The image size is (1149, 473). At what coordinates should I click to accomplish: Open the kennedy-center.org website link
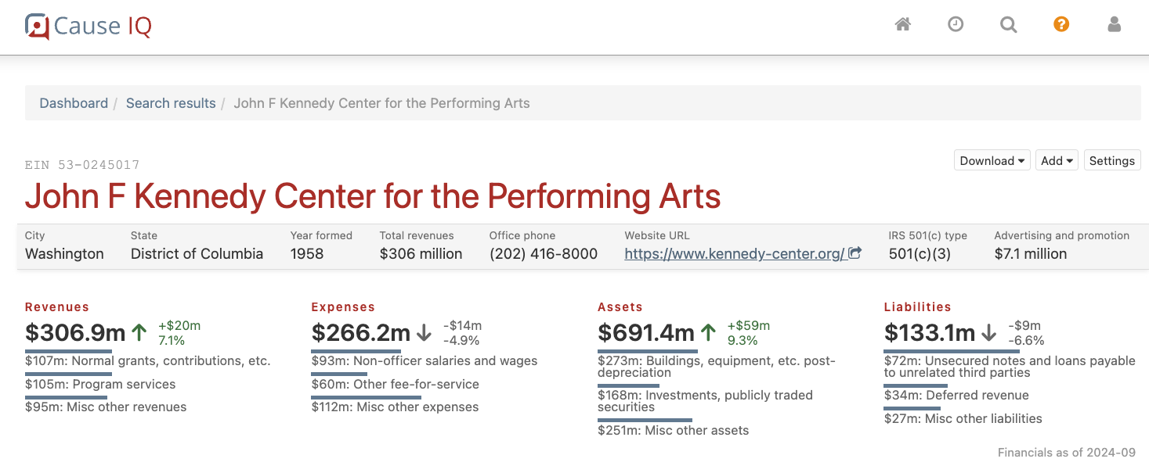pos(735,254)
